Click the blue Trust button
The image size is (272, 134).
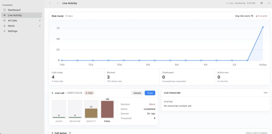pos(150,93)
